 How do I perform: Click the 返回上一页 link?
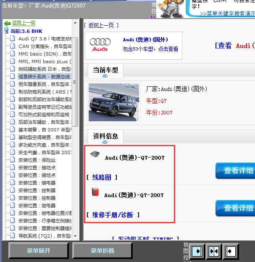coord(101,25)
